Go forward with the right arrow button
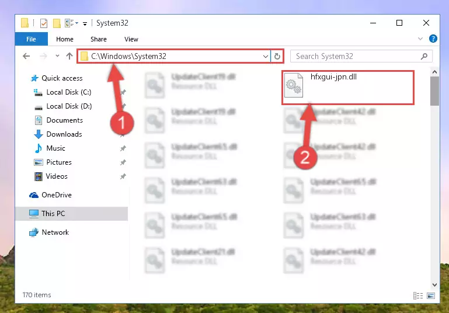Image resolution: width=449 pixels, height=313 pixels. [x=43, y=56]
